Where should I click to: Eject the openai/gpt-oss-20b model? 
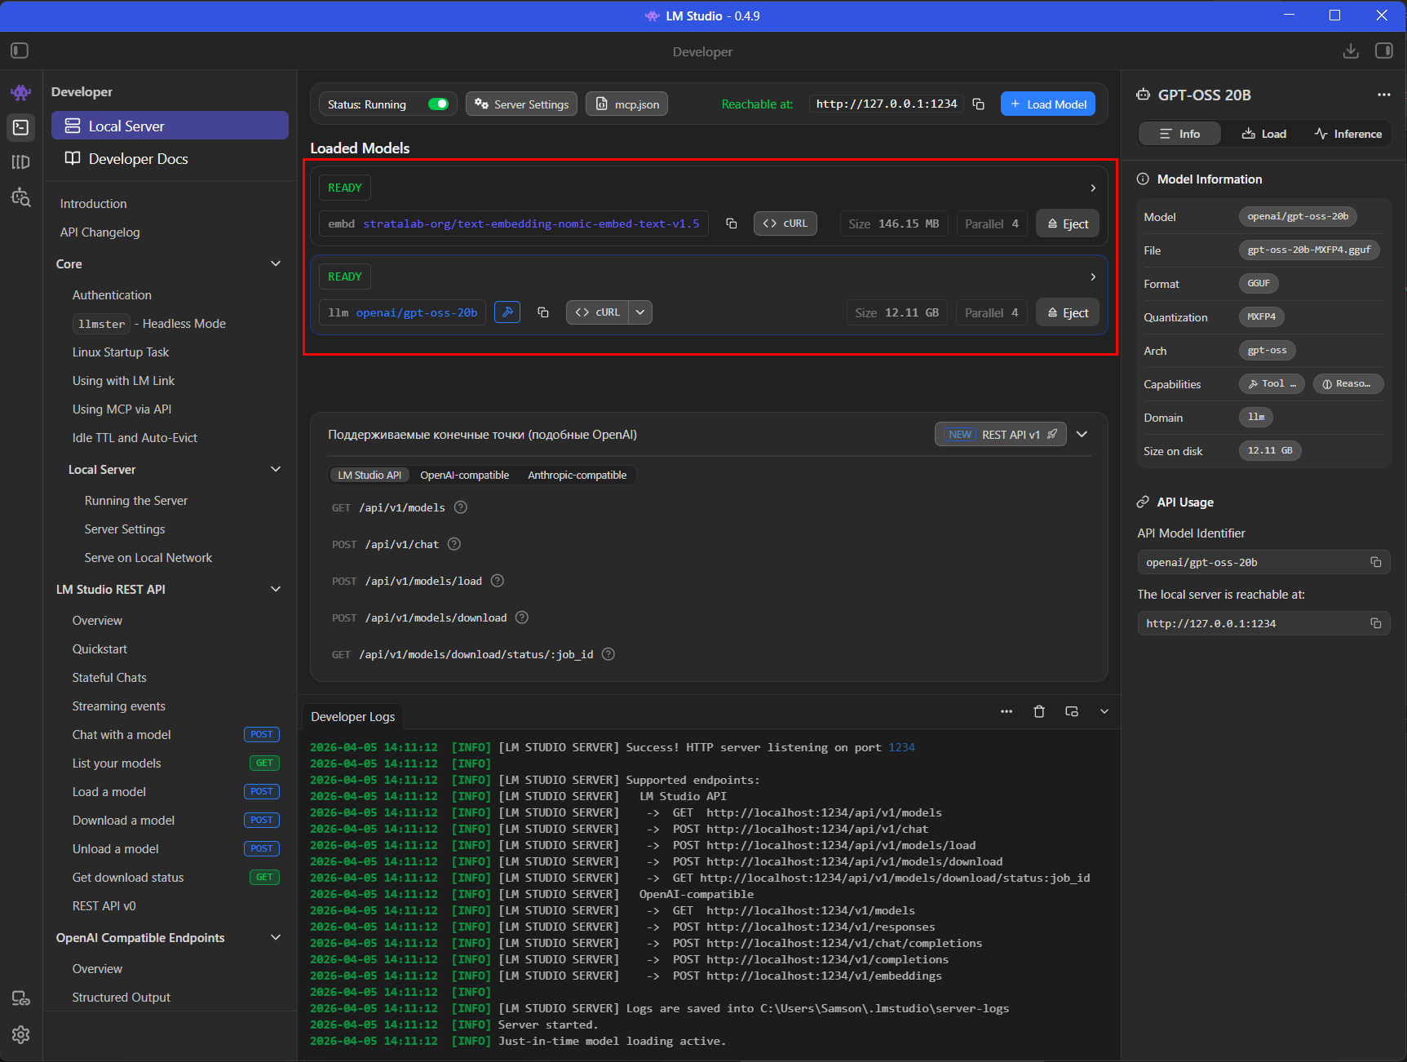point(1067,312)
